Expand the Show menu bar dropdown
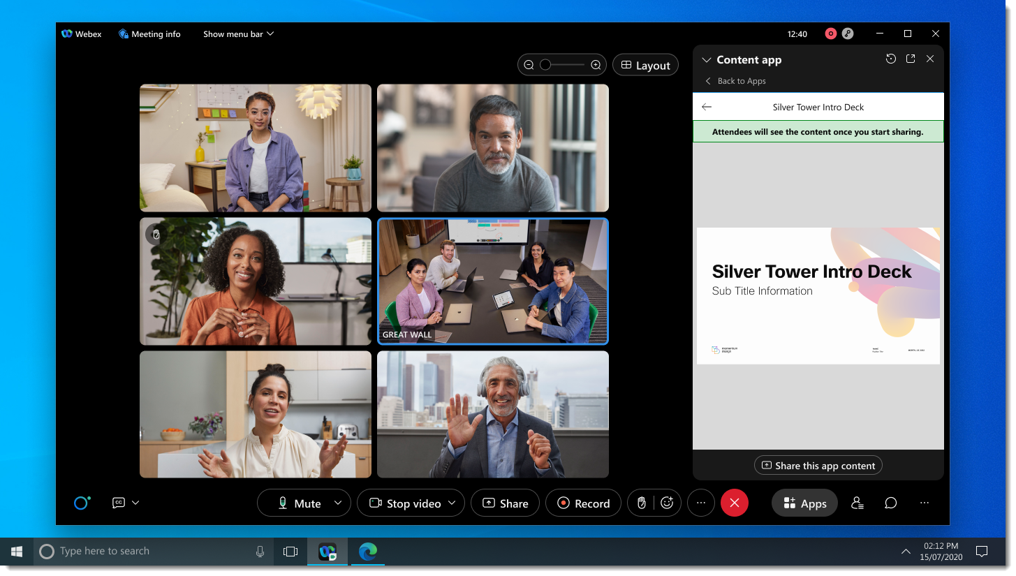 (x=238, y=34)
